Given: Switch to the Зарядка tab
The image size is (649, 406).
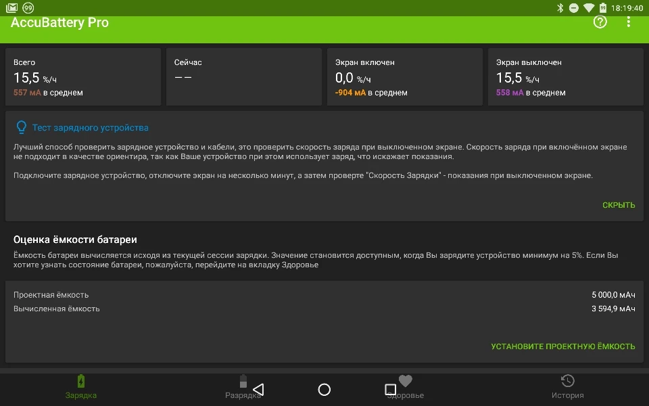Looking at the screenshot, I should click(x=81, y=387).
